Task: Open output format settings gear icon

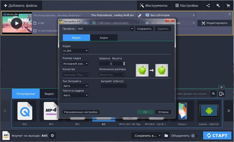Action: 52,136
